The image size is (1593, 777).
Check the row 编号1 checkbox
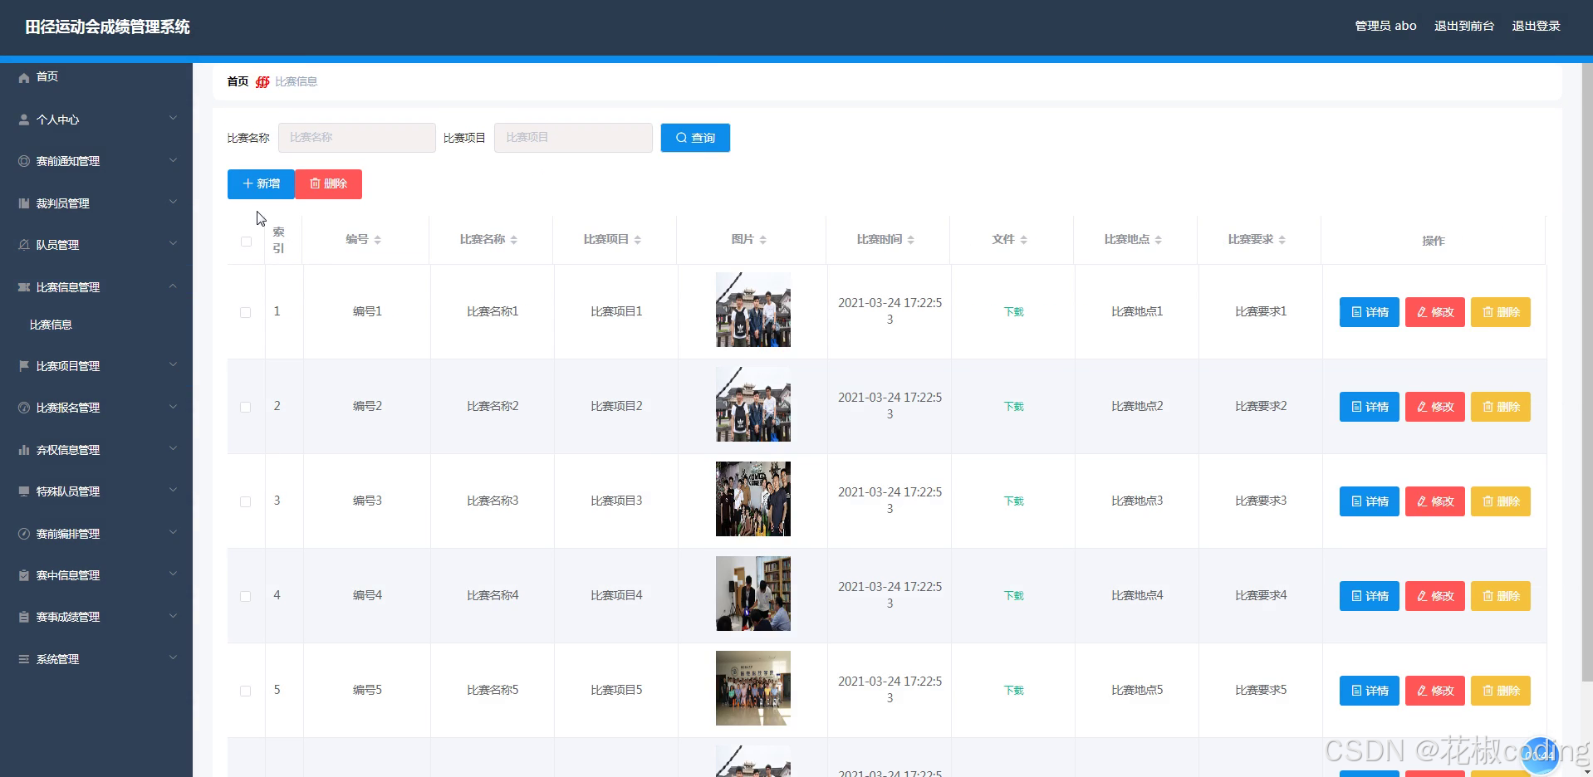click(x=246, y=313)
